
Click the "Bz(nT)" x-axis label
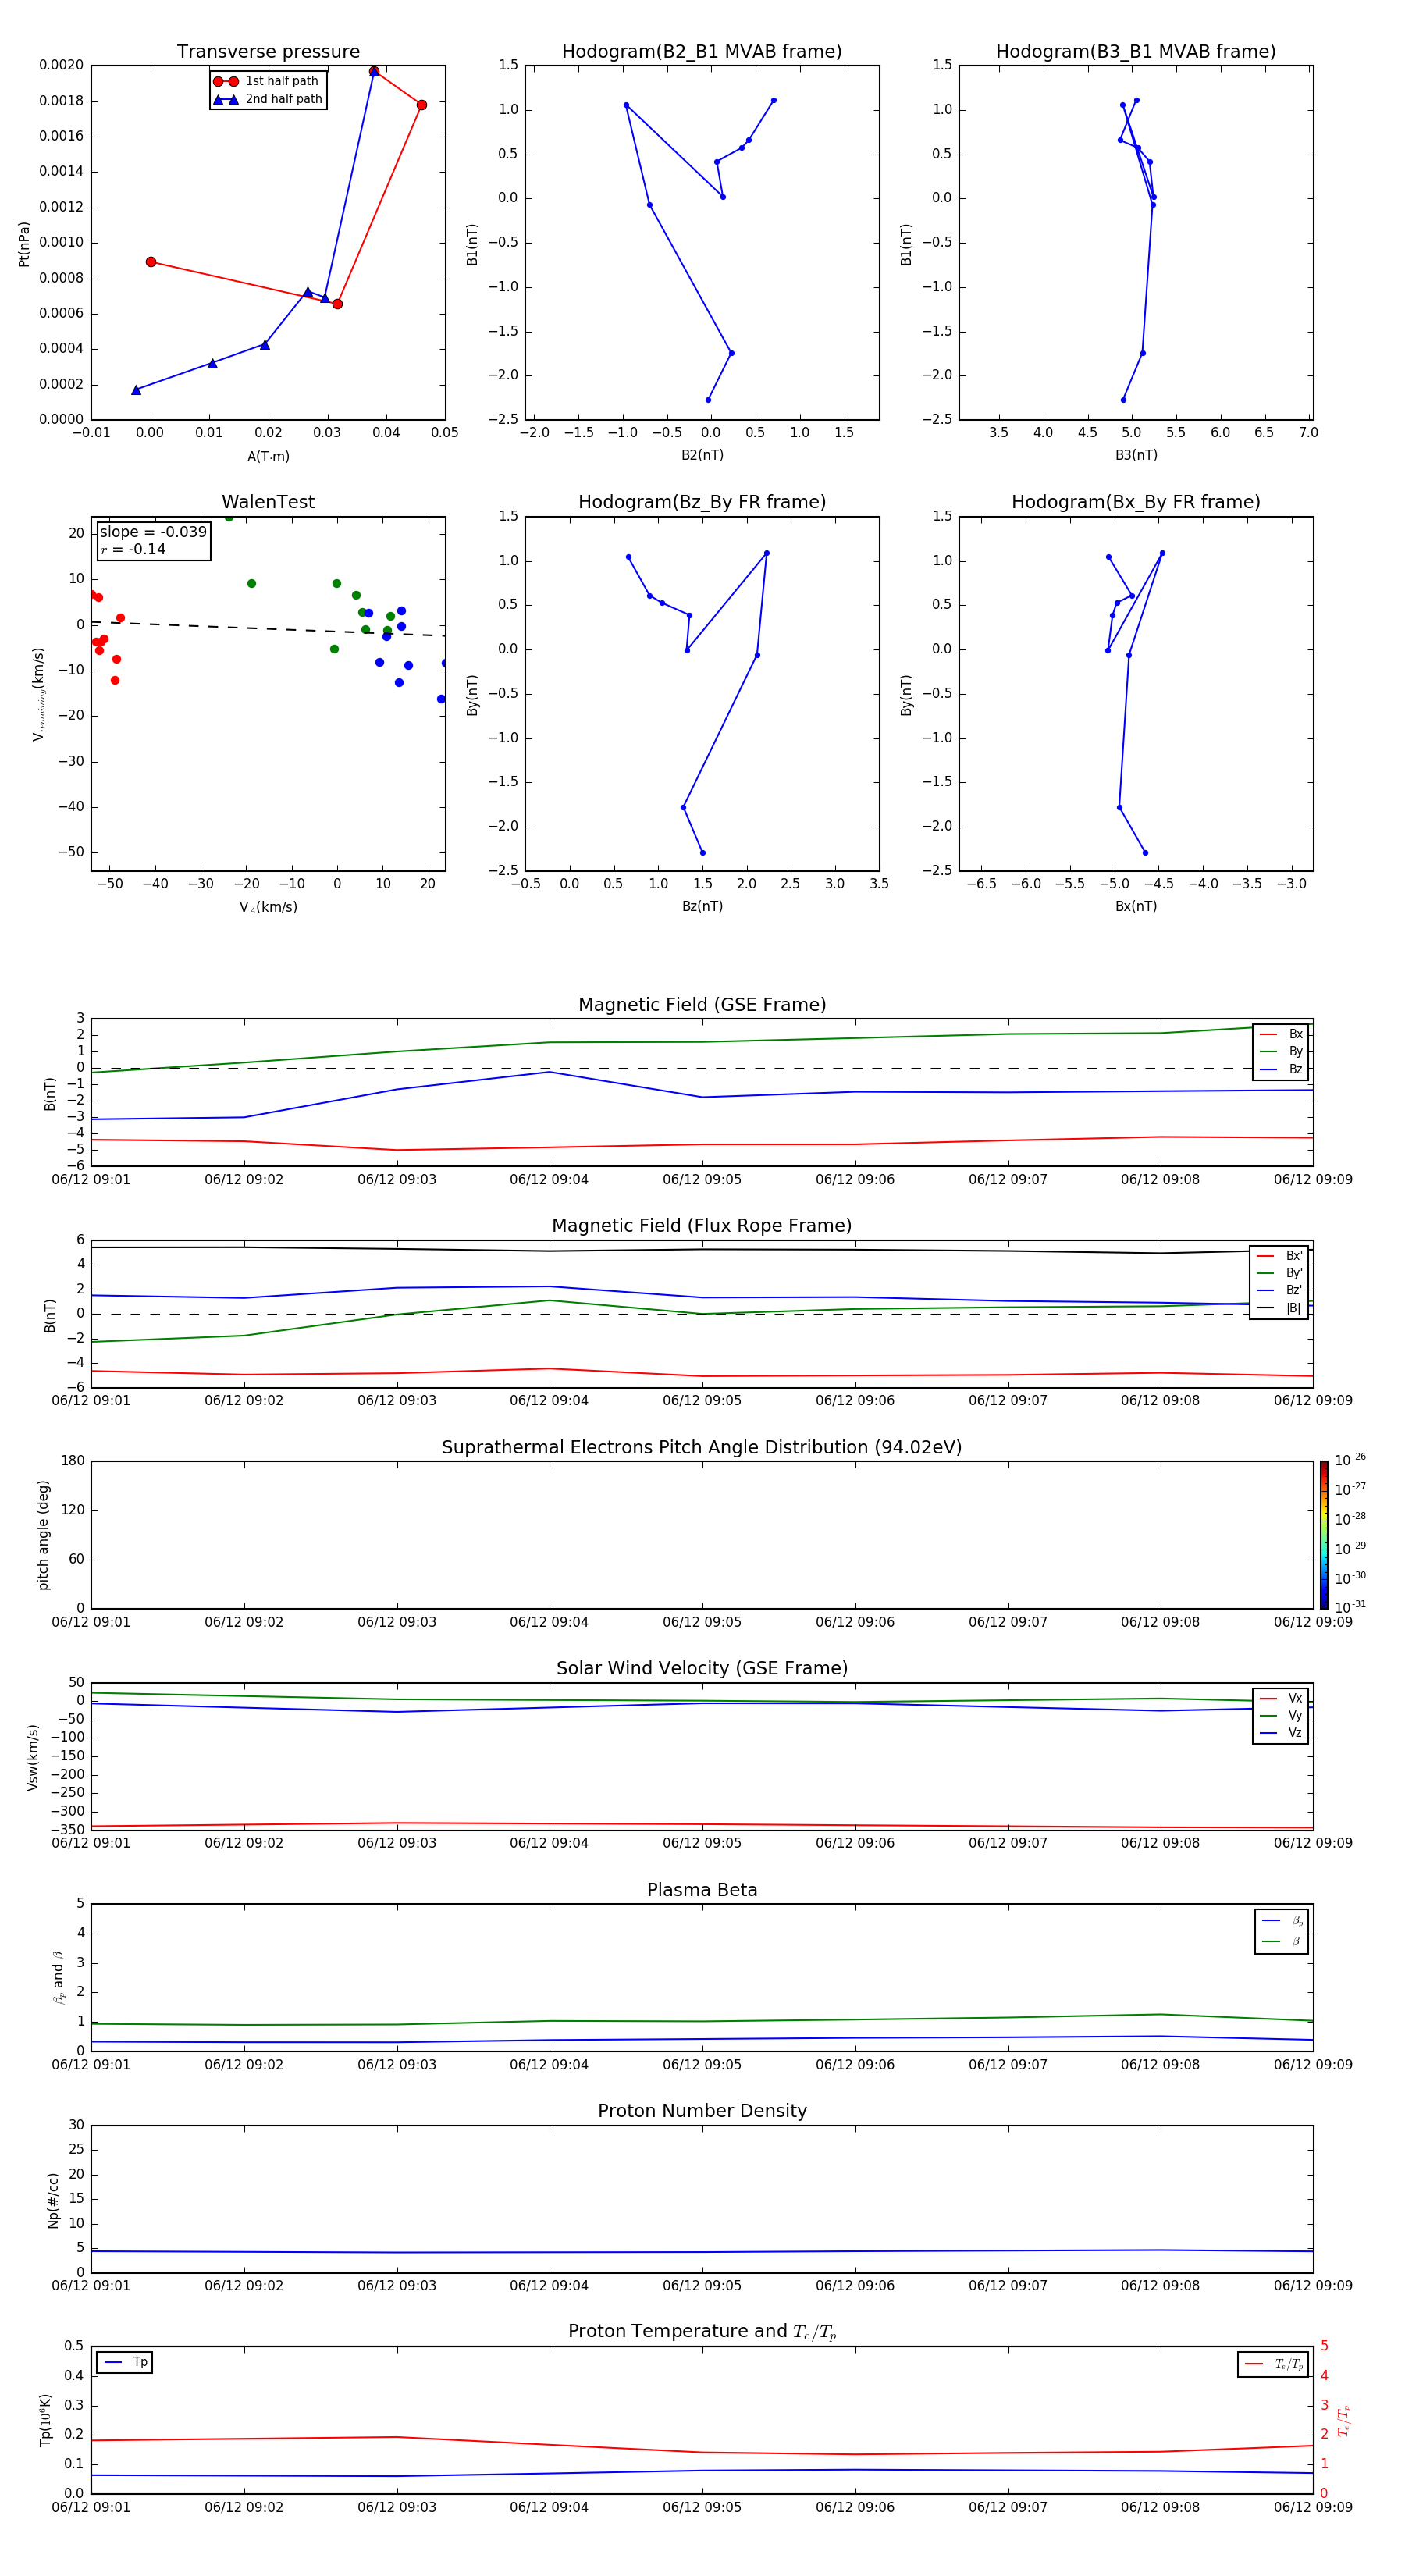tap(702, 906)
